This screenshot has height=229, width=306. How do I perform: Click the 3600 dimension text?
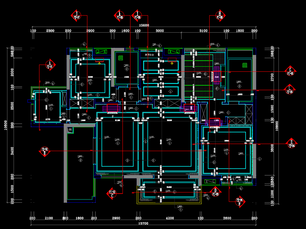tap(227, 218)
